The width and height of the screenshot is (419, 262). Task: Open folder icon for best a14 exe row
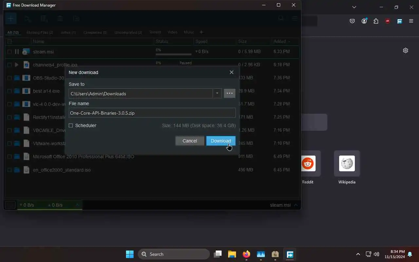point(17,91)
